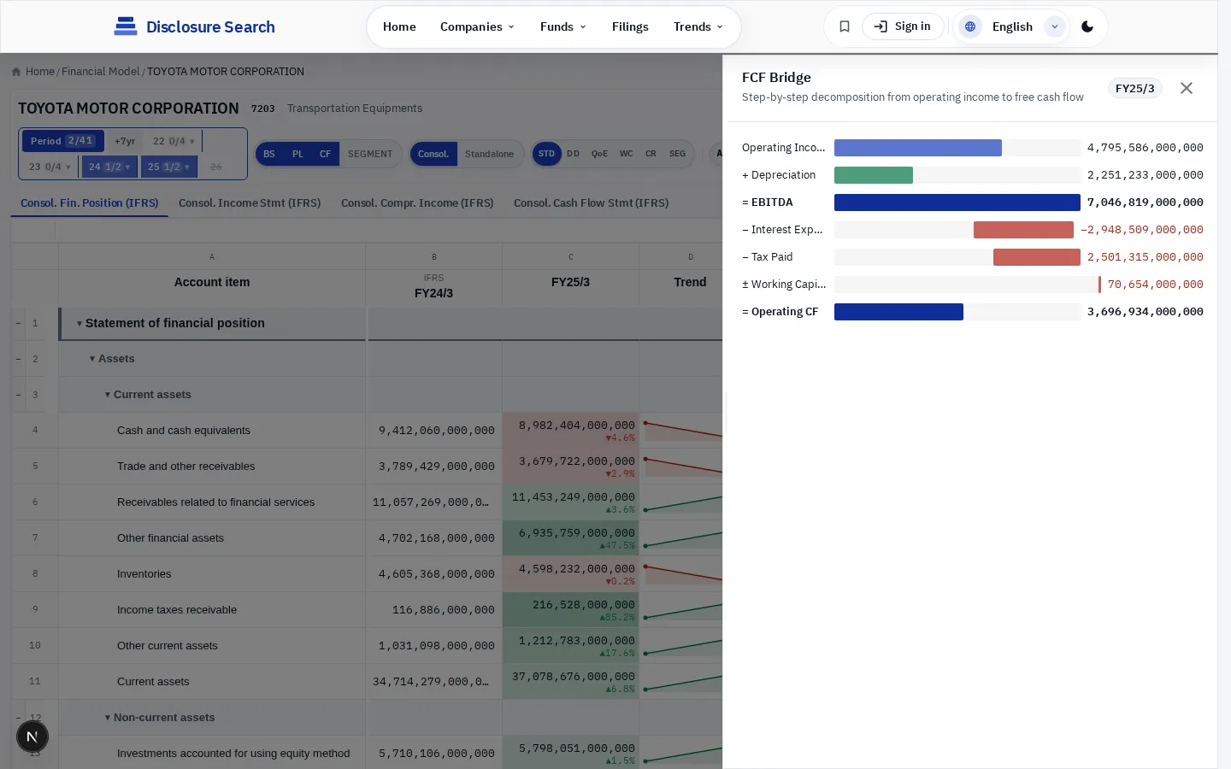
Task: Open the Trends dropdown menu
Action: [698, 26]
